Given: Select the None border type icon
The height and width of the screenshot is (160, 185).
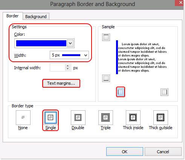Looking at the screenshot, I should 23,117.
